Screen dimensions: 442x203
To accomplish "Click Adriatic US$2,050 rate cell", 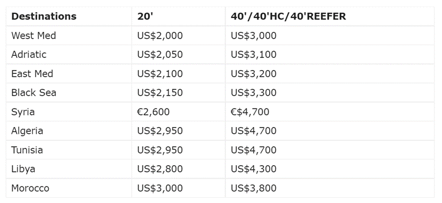I will tap(178, 54).
